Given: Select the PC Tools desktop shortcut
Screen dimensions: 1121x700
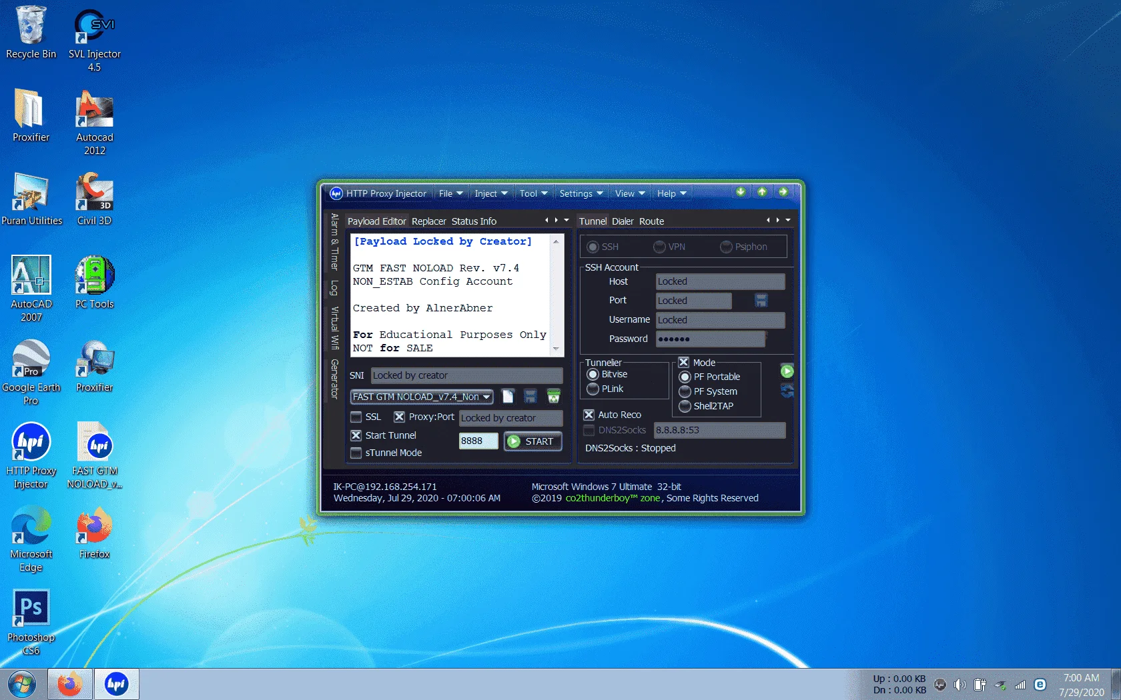Looking at the screenshot, I should pyautogui.click(x=95, y=282).
